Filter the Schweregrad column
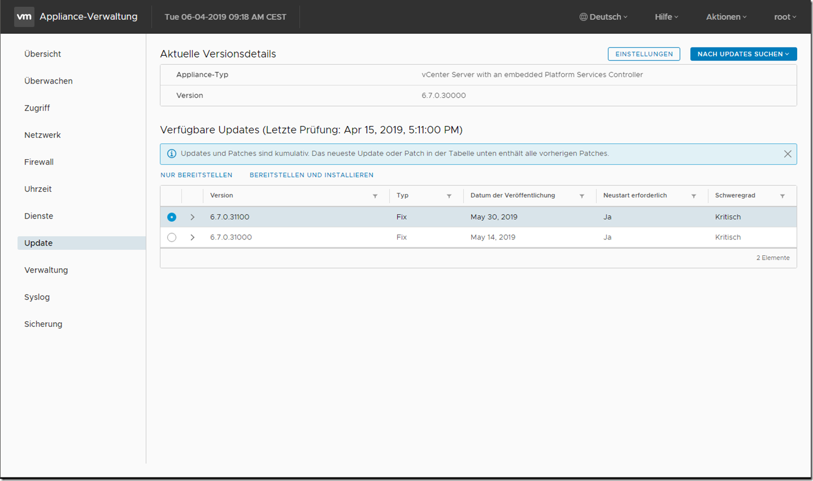This screenshot has width=813, height=481. tap(782, 196)
